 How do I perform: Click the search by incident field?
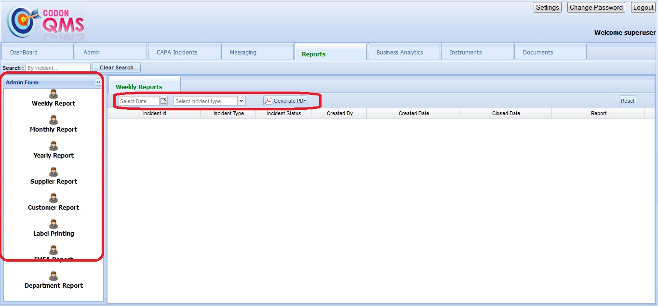pyautogui.click(x=58, y=68)
